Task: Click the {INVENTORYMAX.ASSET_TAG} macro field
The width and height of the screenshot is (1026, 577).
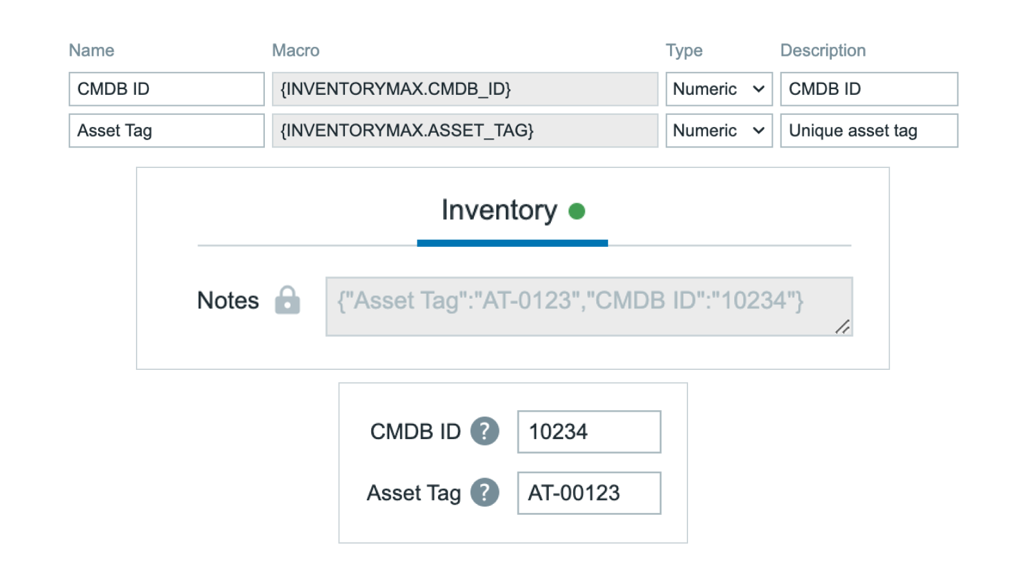Action: click(464, 131)
